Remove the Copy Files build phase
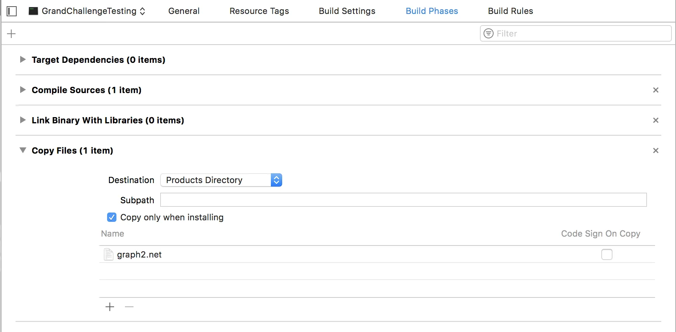 click(x=655, y=150)
